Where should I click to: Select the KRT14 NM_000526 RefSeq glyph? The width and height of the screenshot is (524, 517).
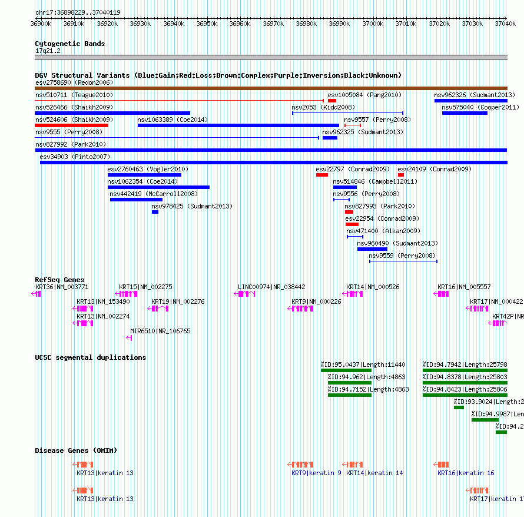pos(353,294)
